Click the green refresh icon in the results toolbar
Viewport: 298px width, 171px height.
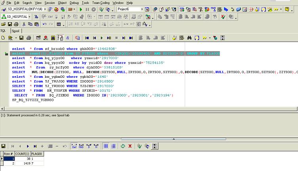(123, 146)
